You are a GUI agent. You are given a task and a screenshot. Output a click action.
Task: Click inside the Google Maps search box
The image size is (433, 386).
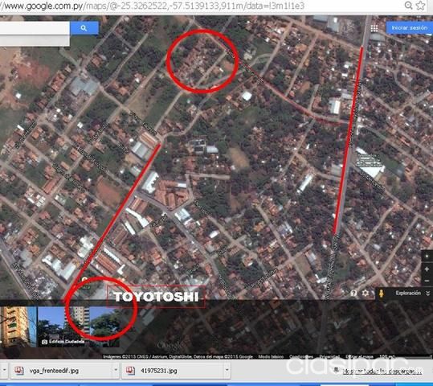[x=35, y=28]
